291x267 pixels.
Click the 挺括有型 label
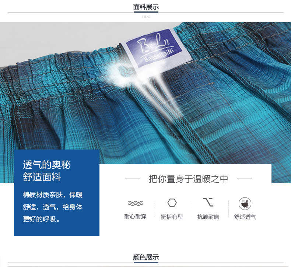pyautogui.click(x=172, y=217)
